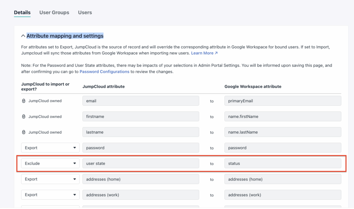The width and height of the screenshot is (354, 209).
Task: Open the User Groups tab
Action: pos(54,12)
